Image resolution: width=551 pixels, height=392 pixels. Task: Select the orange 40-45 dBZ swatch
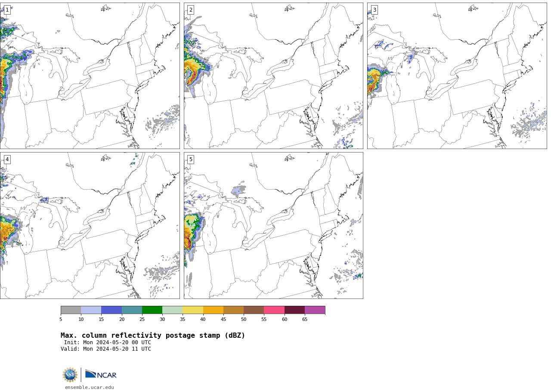(213, 310)
